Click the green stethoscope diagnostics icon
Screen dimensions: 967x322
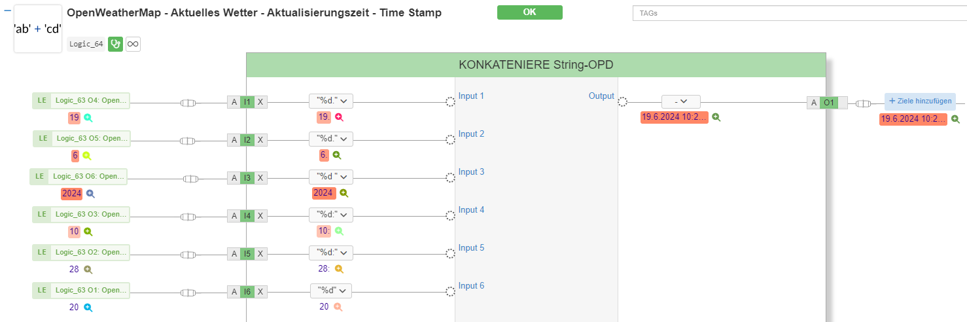(116, 44)
